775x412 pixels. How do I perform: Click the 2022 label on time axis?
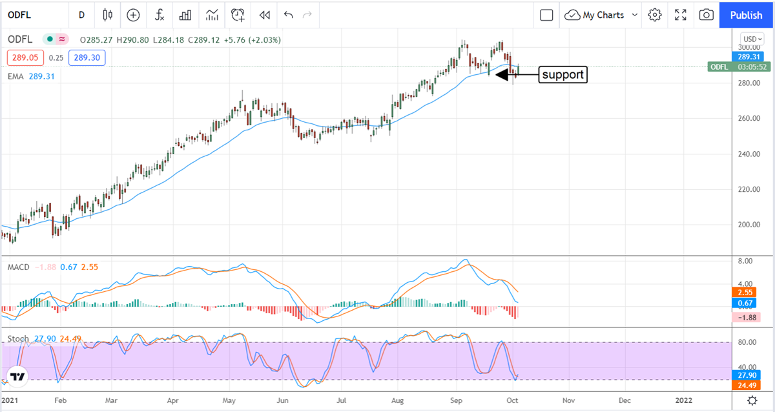685,400
